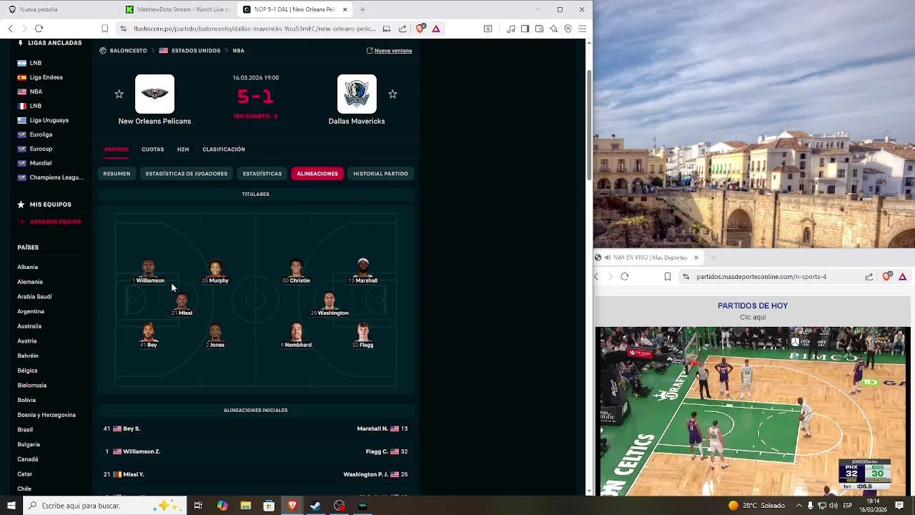Switch to the H2H tab
Viewport: 915px width, 515px height.
pos(183,149)
